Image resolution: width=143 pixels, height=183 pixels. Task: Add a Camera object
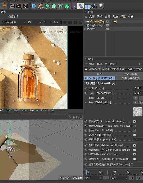pyautogui.click(x=94, y=6)
